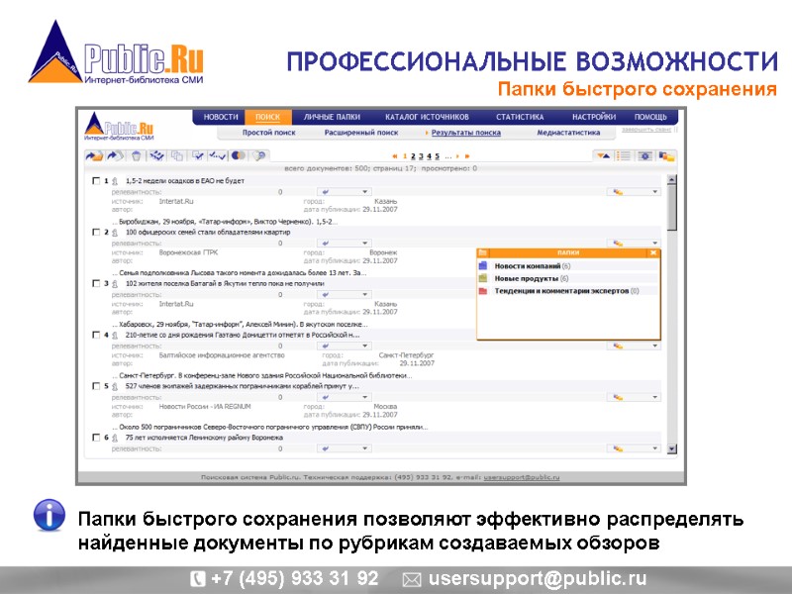The image size is (792, 594).
Task: Click document icon beside result 1 title
Action: (x=115, y=181)
